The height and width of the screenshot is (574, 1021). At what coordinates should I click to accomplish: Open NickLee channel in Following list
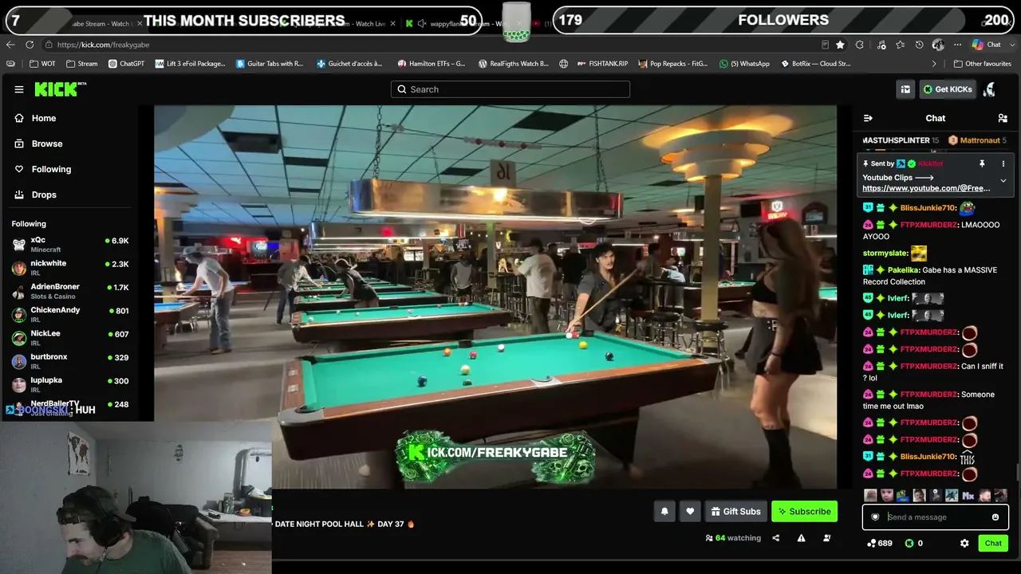[70, 337]
